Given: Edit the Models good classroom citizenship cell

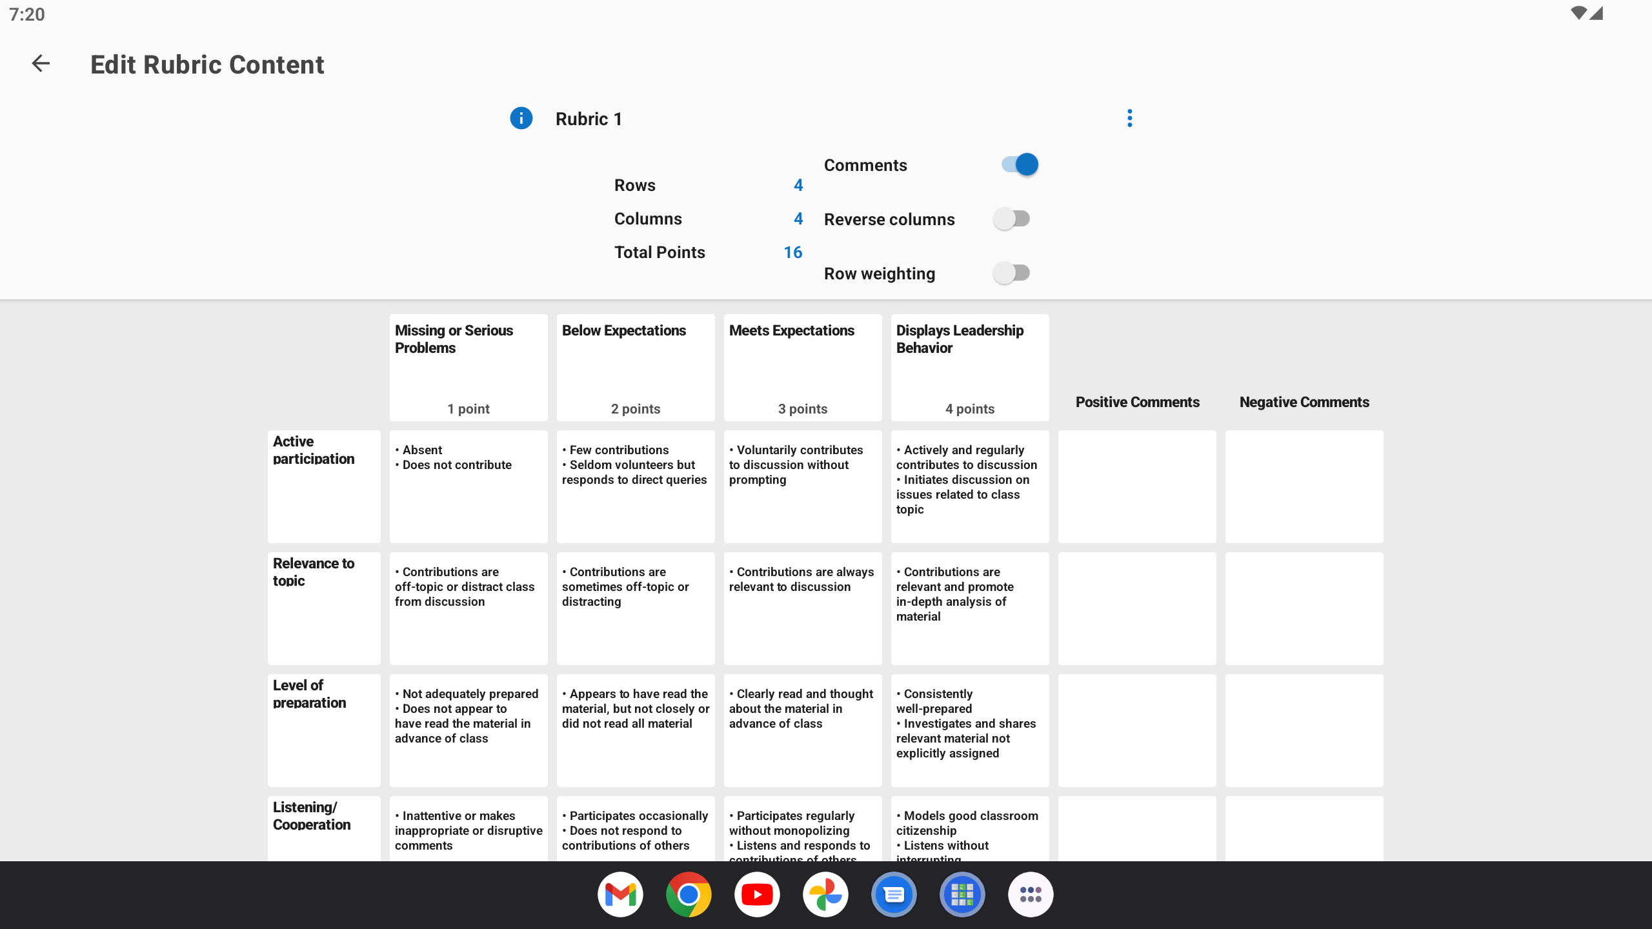Looking at the screenshot, I should (x=970, y=828).
